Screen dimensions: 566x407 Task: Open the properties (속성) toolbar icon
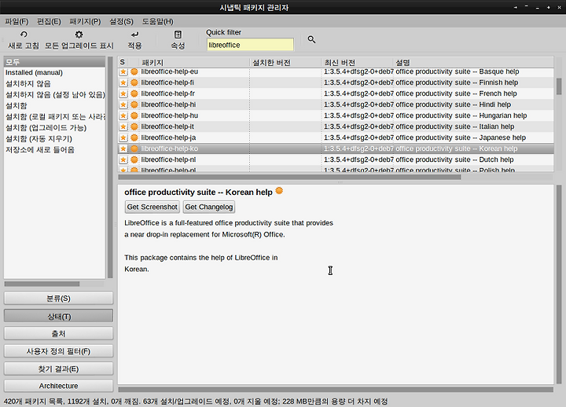pyautogui.click(x=178, y=35)
